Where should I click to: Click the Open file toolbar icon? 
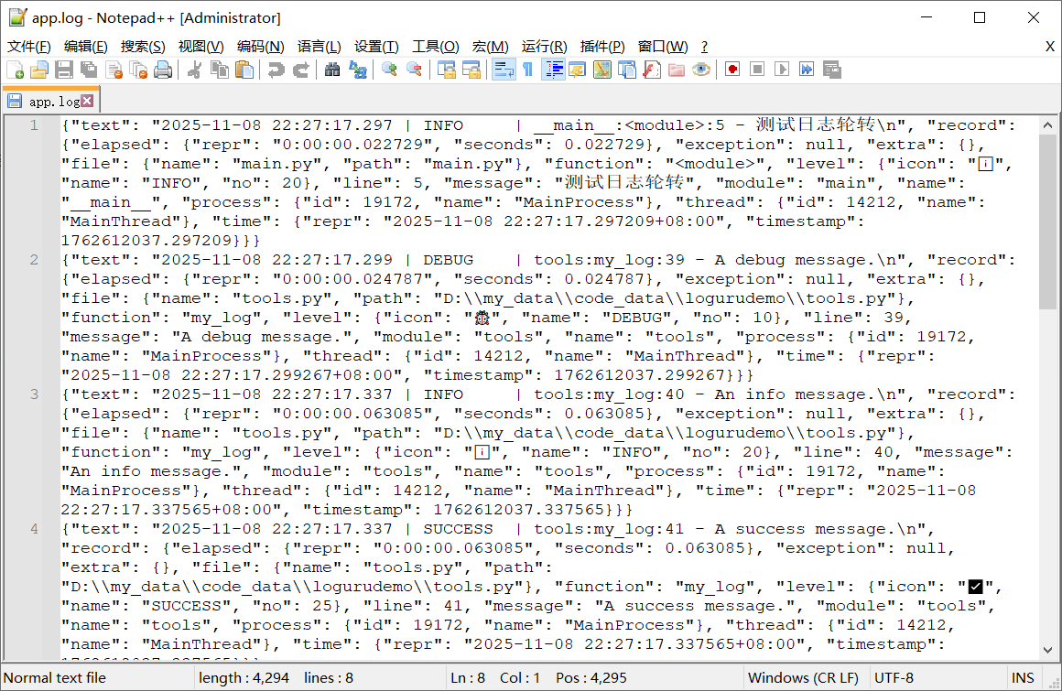click(x=41, y=69)
